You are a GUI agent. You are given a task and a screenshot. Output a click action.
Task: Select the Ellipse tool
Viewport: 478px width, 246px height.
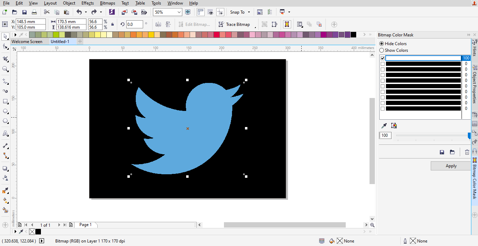coord(5,112)
